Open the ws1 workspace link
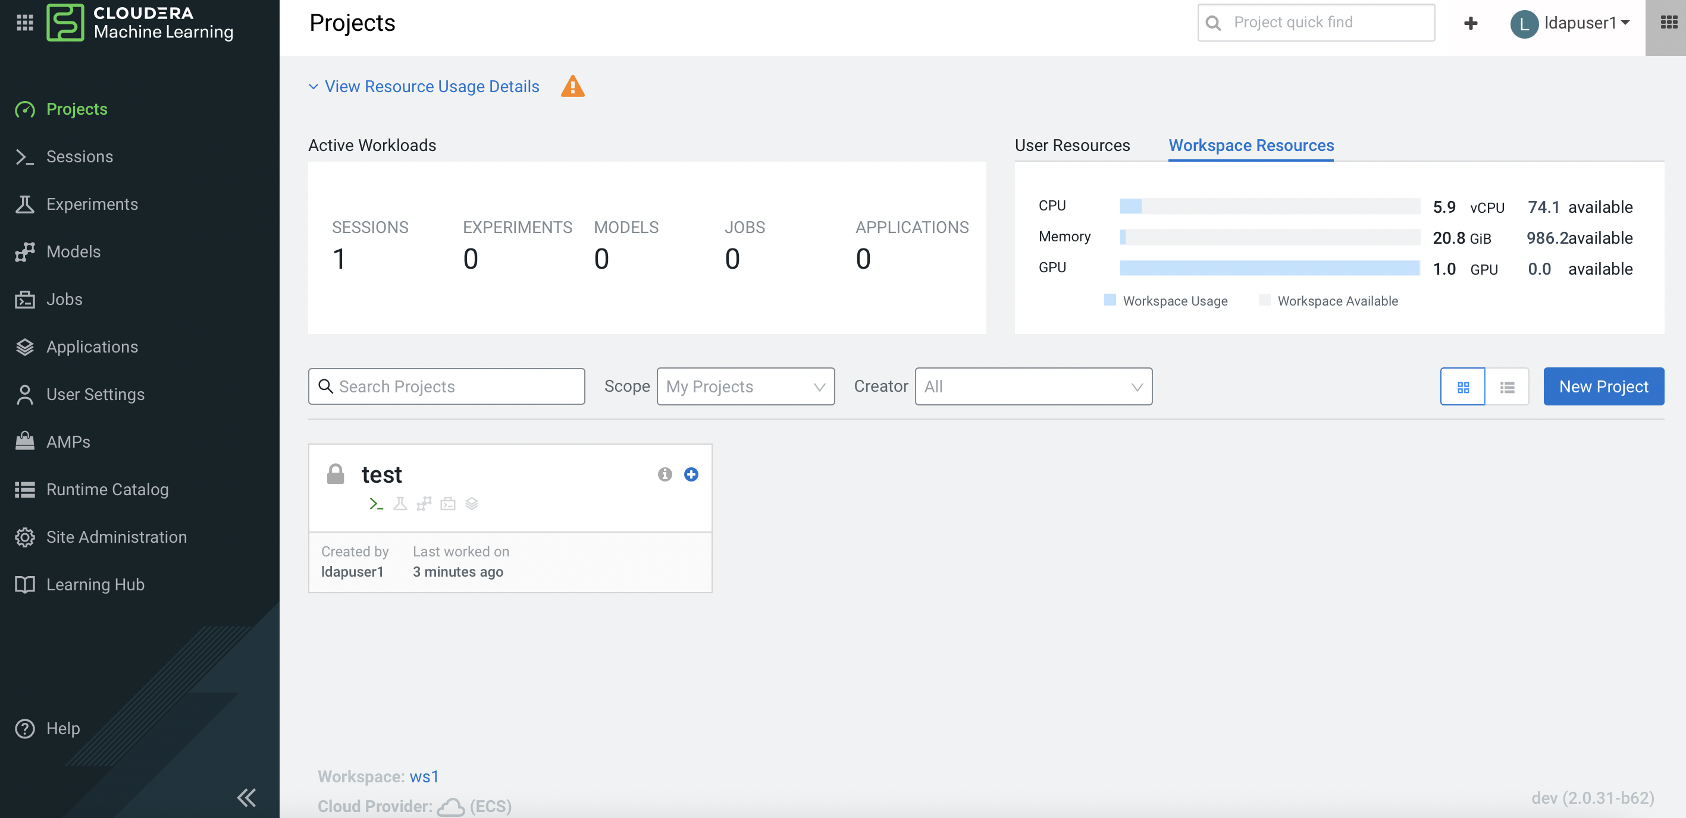Screen dimensions: 1686x818 [x=424, y=776]
